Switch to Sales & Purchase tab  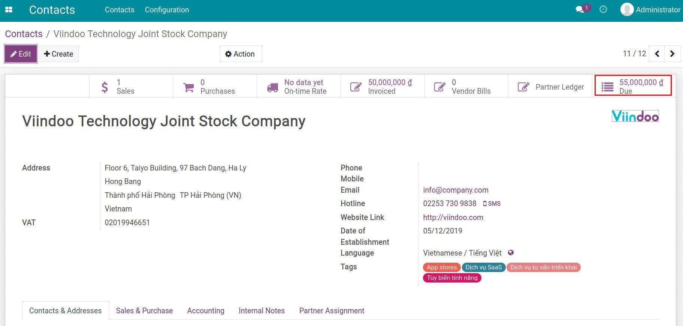click(144, 311)
